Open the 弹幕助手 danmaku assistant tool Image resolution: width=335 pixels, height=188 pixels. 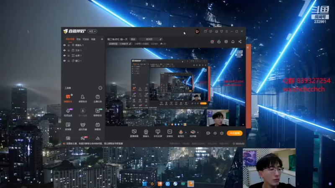[x=68, y=99]
